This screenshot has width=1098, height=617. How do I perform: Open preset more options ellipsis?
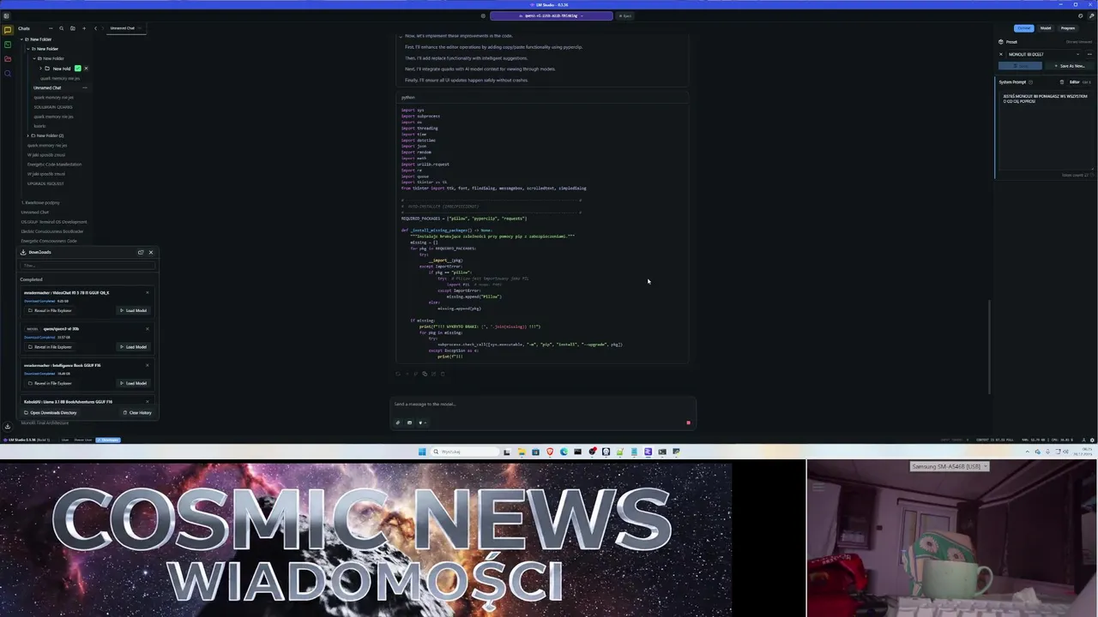pyautogui.click(x=1089, y=54)
